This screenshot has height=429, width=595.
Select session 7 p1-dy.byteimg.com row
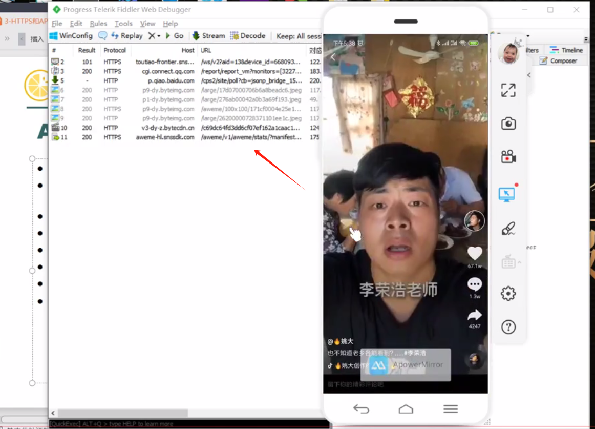[185, 99]
